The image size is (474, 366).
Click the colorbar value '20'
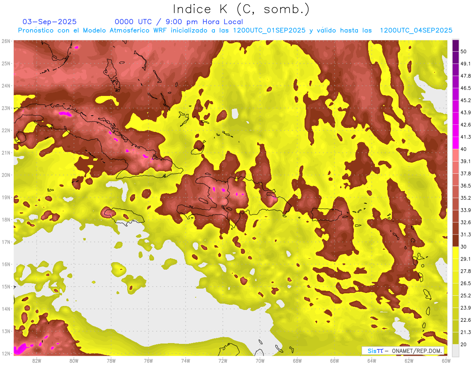pos(463,344)
